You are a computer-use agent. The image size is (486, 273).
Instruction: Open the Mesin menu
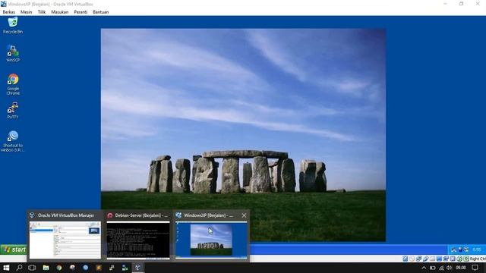pos(27,12)
